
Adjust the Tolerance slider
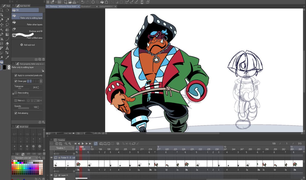coord(24,89)
